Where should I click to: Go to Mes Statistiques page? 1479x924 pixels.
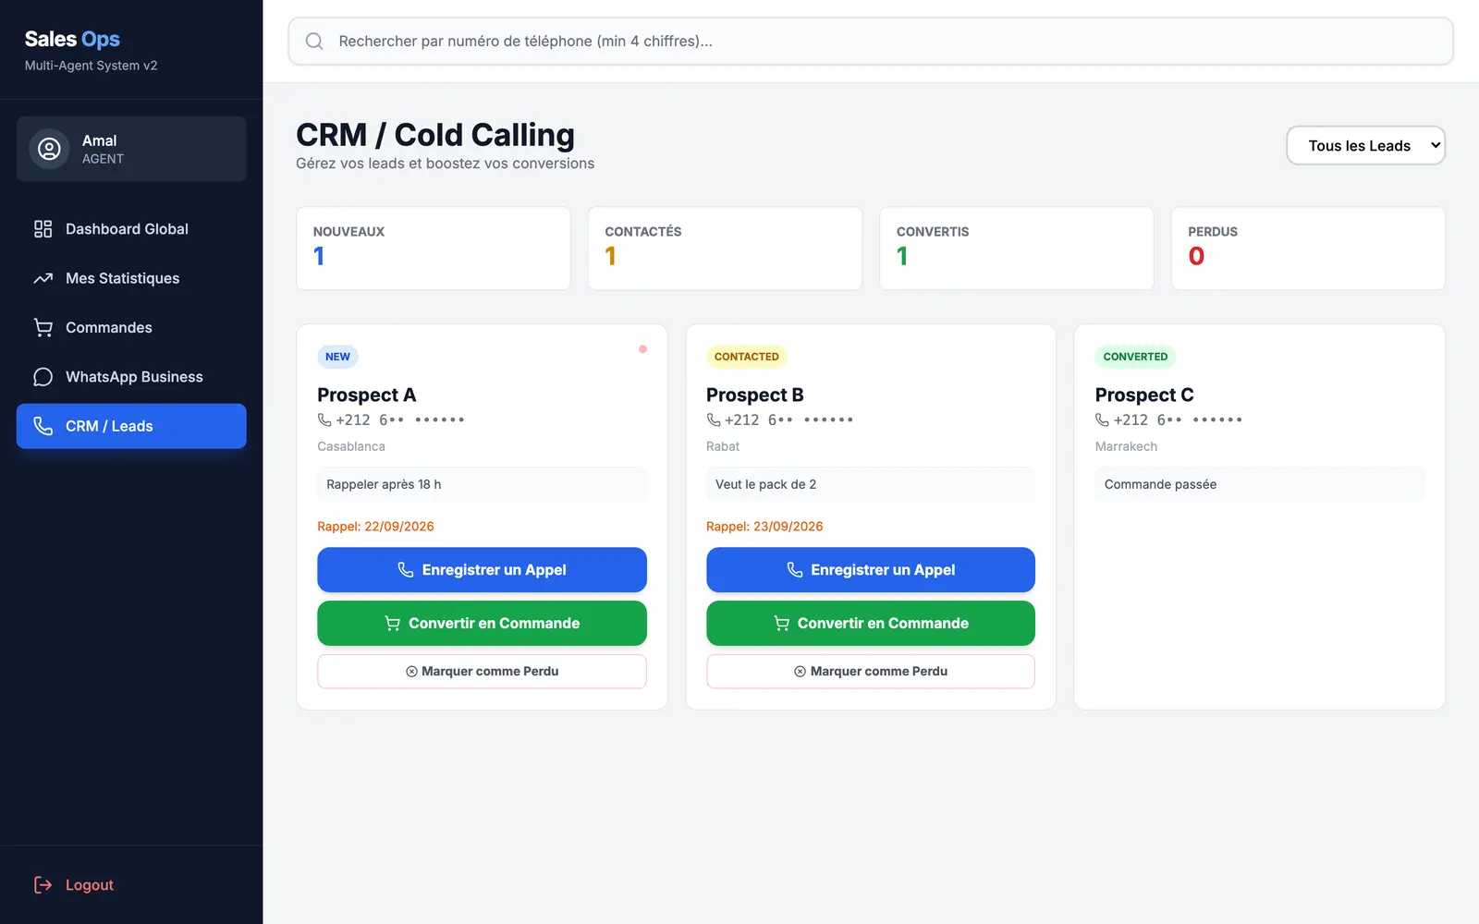point(131,278)
